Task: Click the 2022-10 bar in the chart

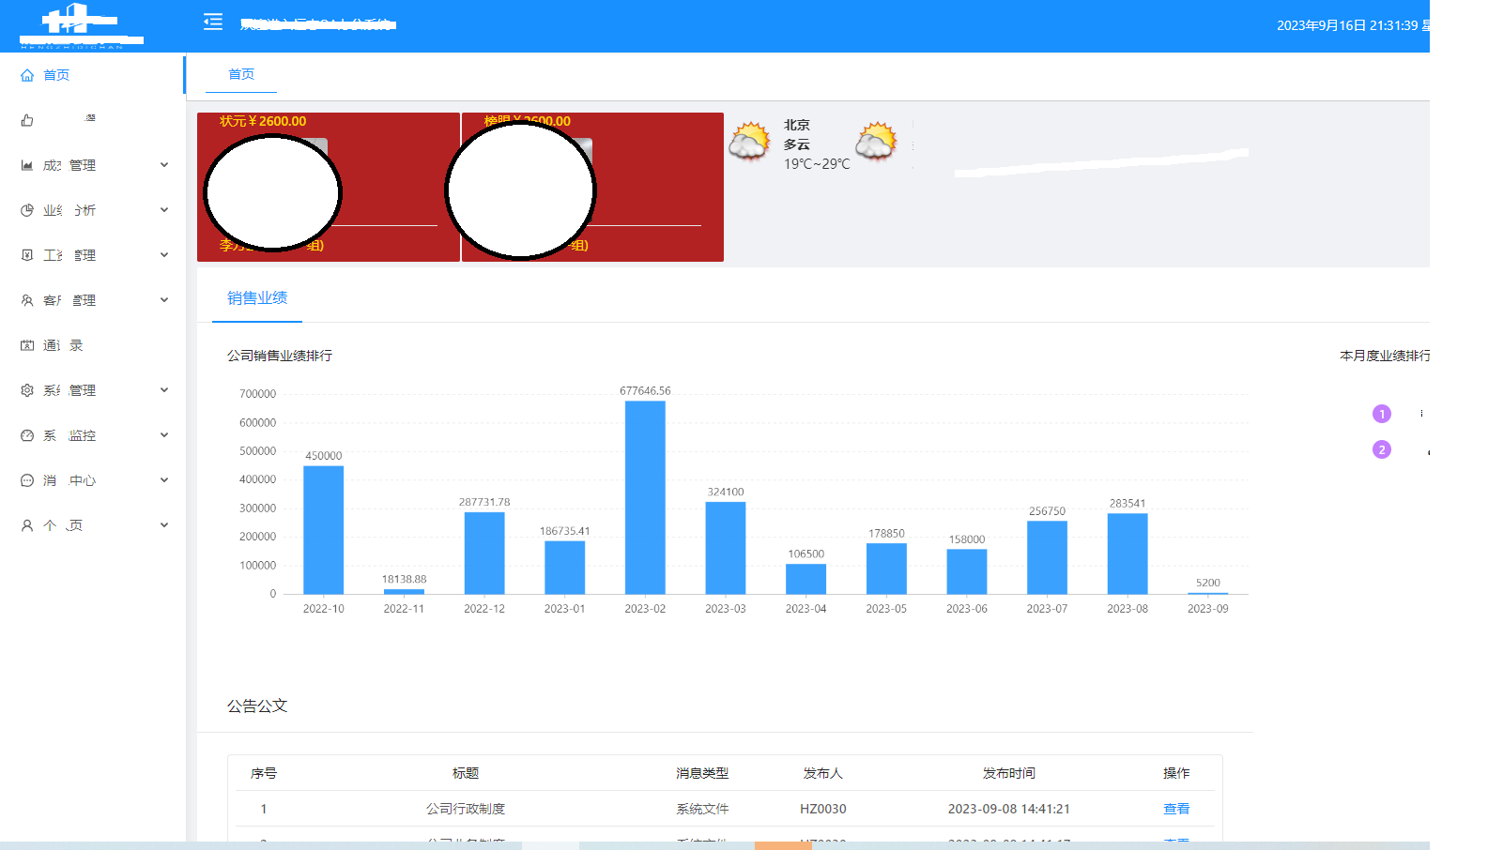Action: point(323,530)
